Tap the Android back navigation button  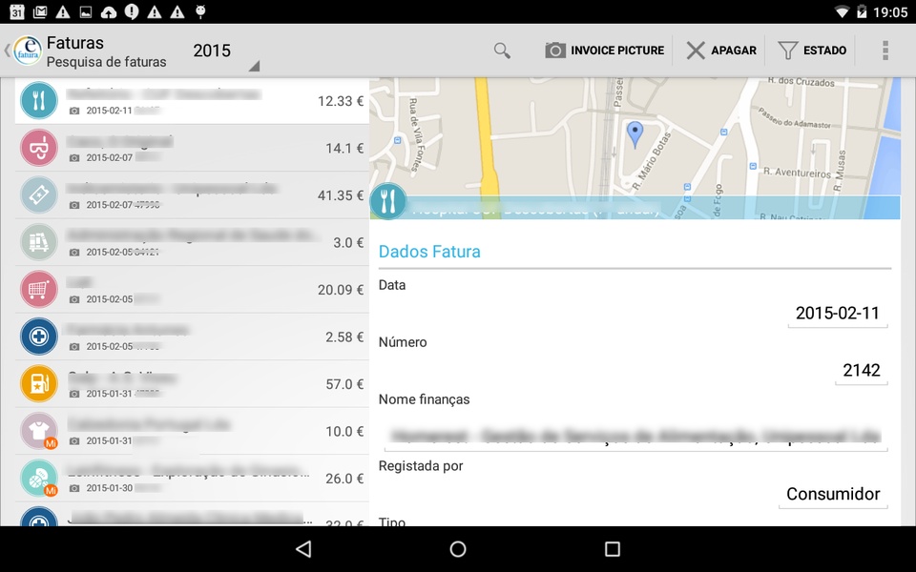303,549
